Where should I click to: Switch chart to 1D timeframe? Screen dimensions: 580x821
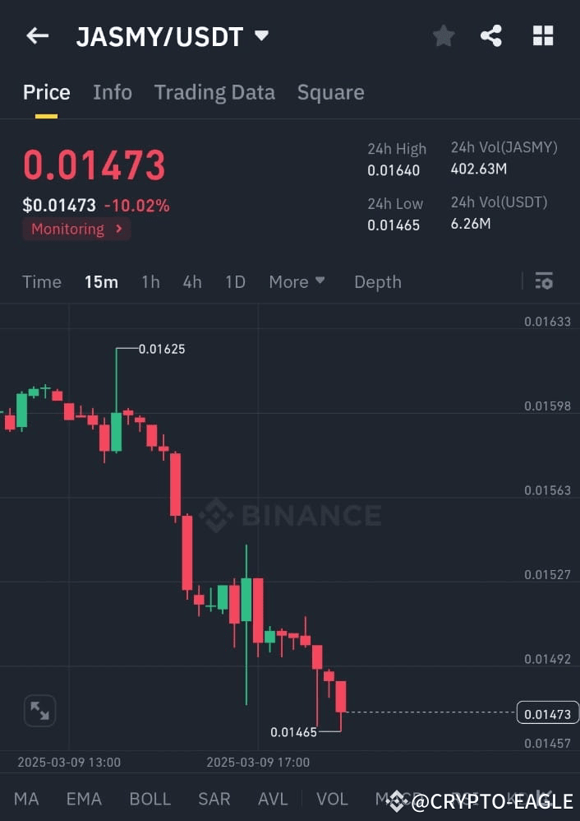[235, 281]
